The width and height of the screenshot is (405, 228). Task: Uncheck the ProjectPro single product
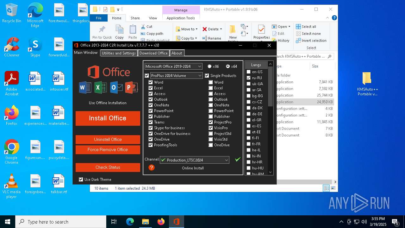(211, 122)
